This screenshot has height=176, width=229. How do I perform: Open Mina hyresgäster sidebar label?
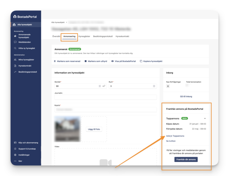coord(26,60)
